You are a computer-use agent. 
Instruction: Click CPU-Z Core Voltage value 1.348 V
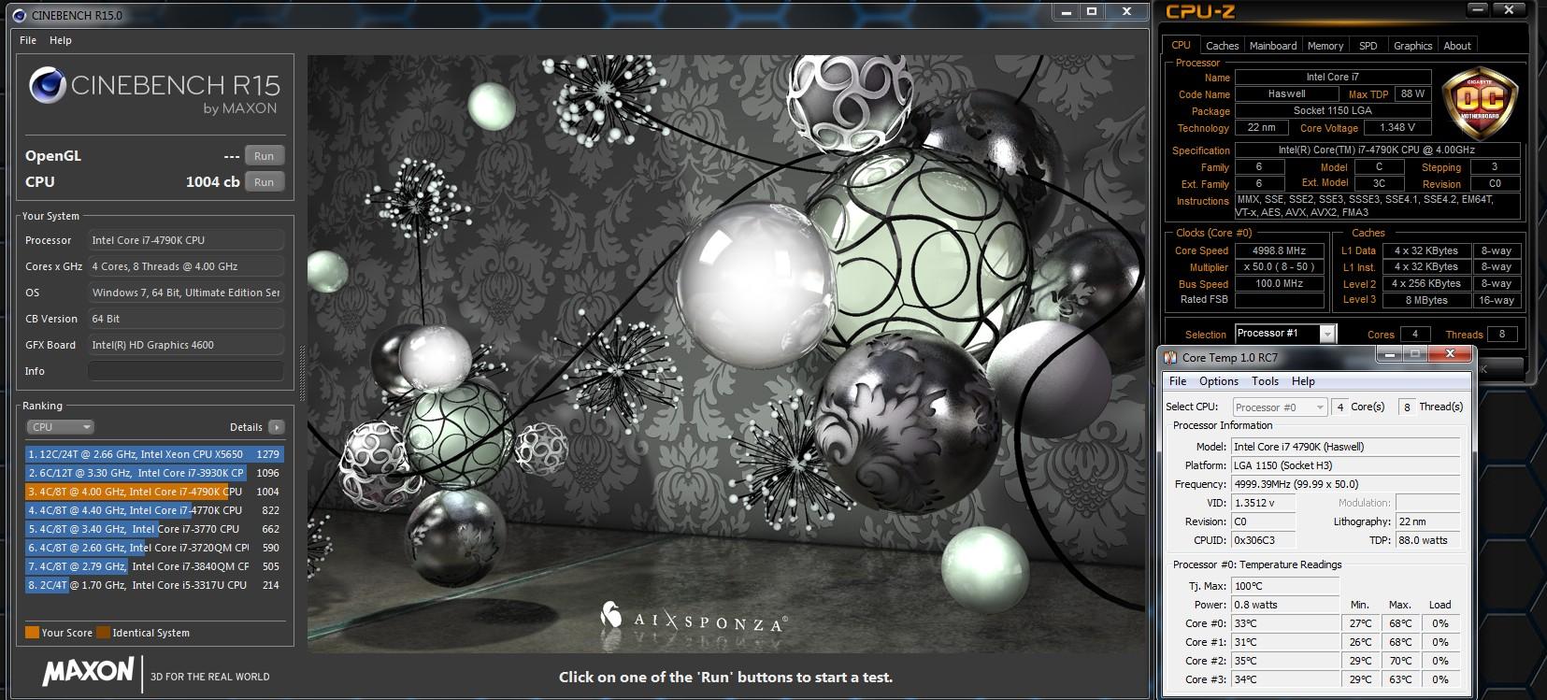pyautogui.click(x=1397, y=128)
